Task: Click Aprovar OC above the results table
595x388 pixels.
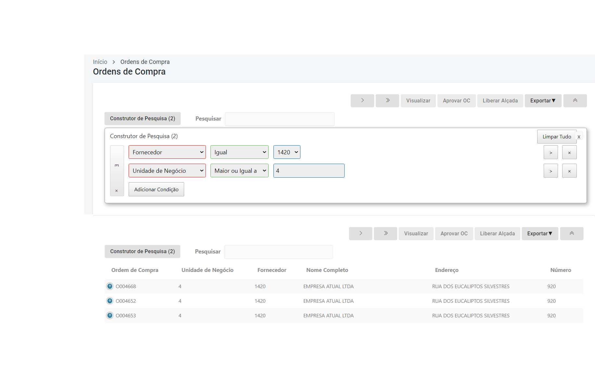Action: (454, 233)
